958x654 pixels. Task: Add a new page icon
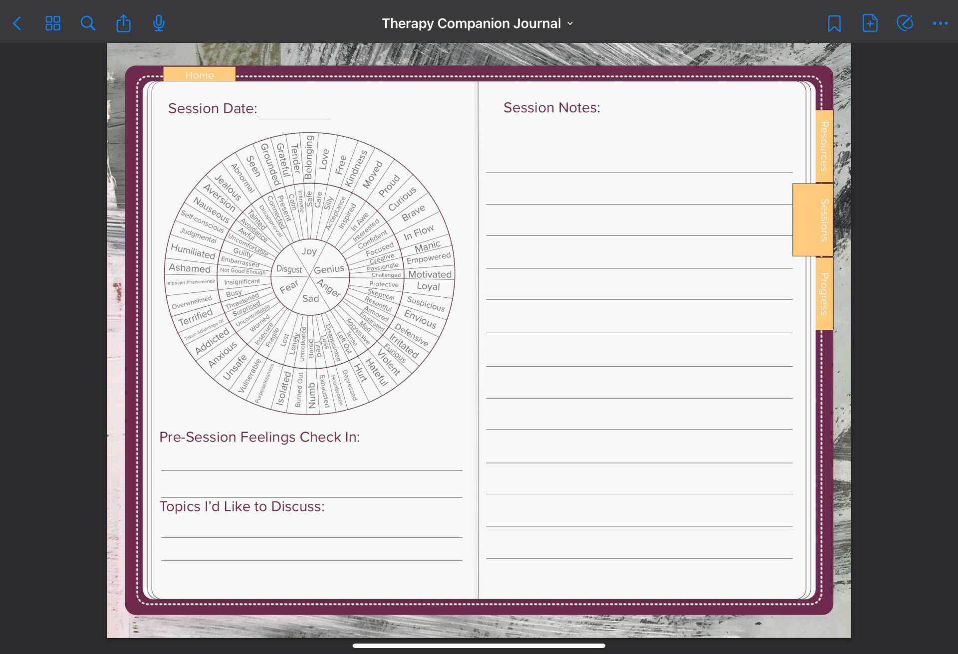click(870, 23)
